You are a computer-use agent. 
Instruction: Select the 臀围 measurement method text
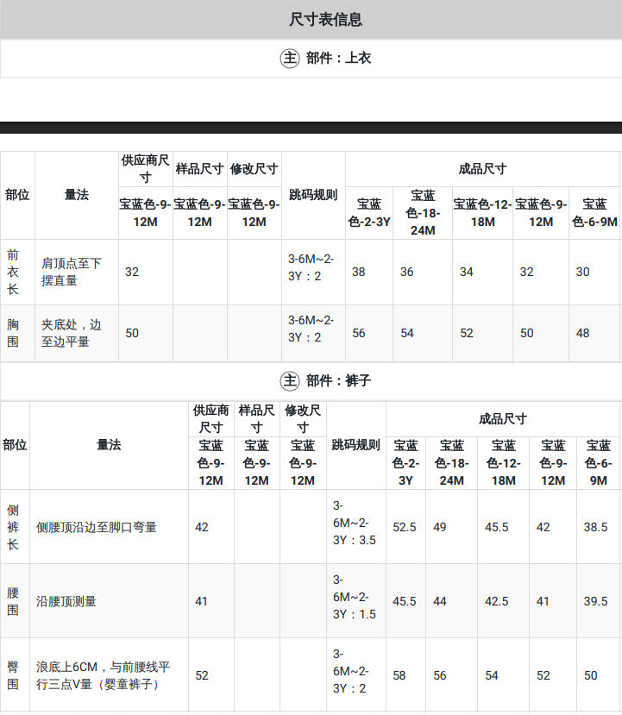[103, 675]
